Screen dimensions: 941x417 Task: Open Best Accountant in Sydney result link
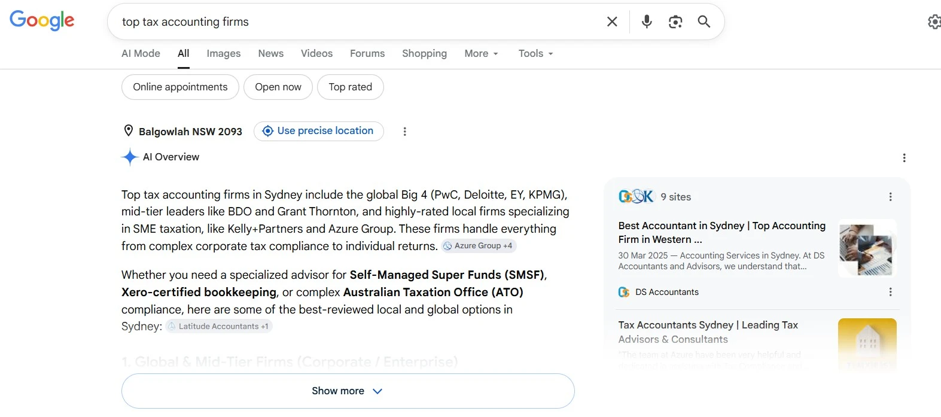[x=721, y=232]
